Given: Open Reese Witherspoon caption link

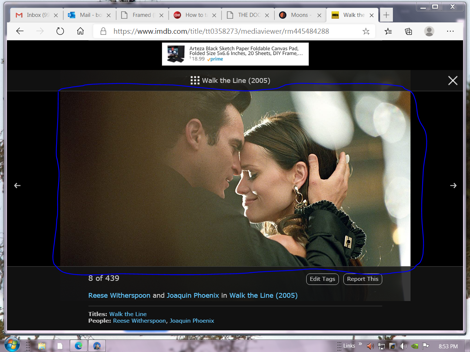Looking at the screenshot, I should 119,296.
